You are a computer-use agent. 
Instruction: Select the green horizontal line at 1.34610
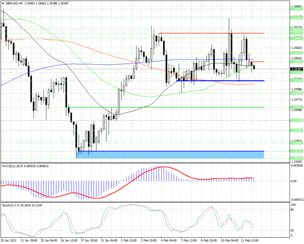point(165,107)
